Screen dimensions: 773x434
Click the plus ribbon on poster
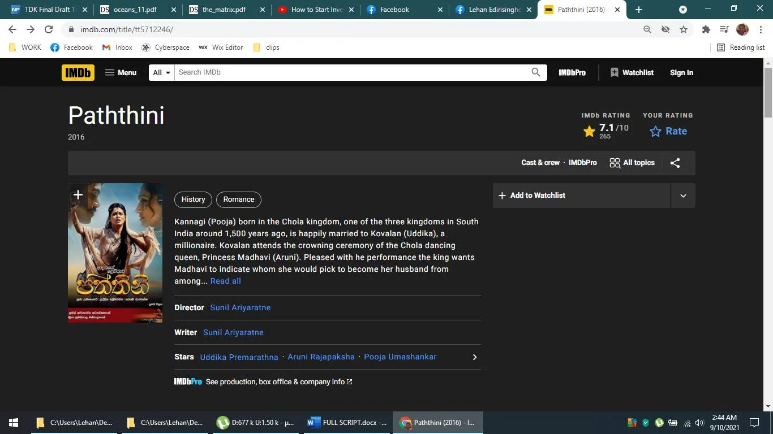78,195
